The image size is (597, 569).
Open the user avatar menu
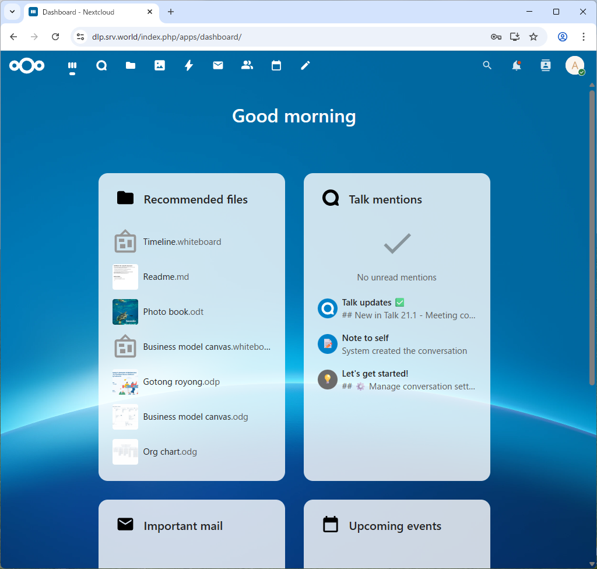[x=575, y=66]
